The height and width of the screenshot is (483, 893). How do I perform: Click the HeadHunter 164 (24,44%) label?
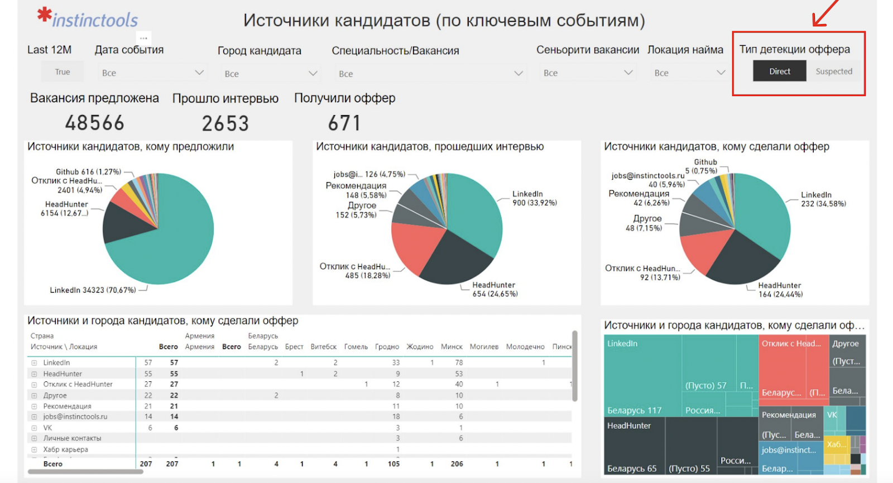point(780,290)
